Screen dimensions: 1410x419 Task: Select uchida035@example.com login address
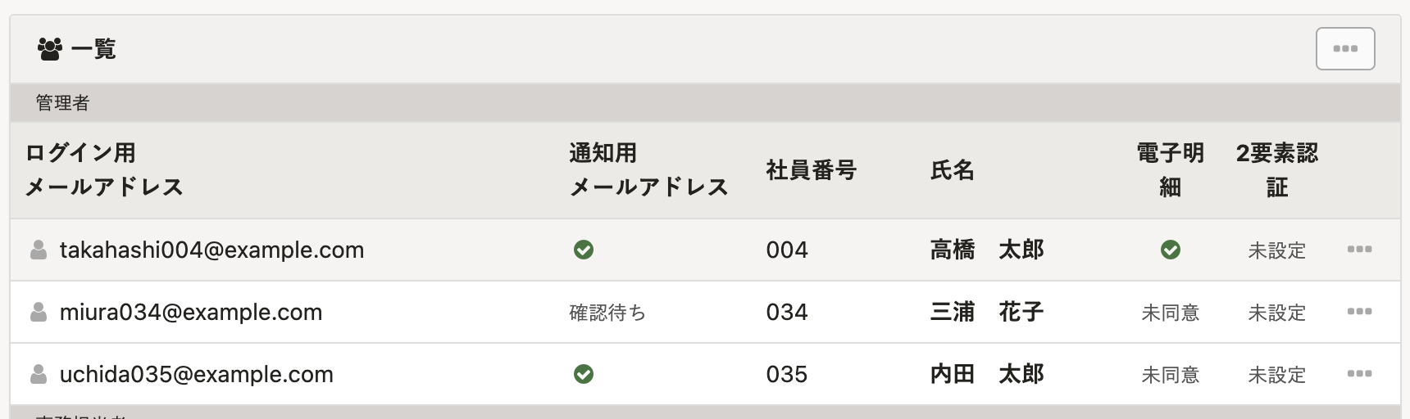pos(197,375)
